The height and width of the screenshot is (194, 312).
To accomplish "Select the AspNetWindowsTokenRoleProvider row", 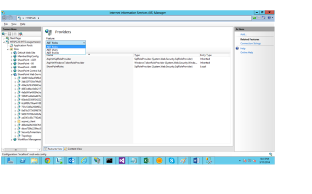I will (138, 63).
